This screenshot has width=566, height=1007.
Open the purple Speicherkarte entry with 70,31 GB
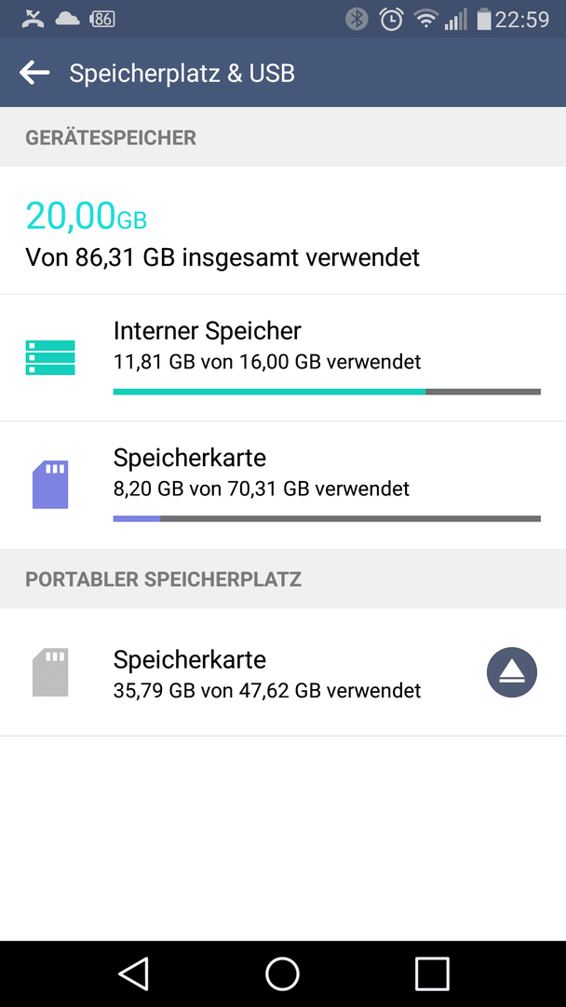click(x=283, y=485)
